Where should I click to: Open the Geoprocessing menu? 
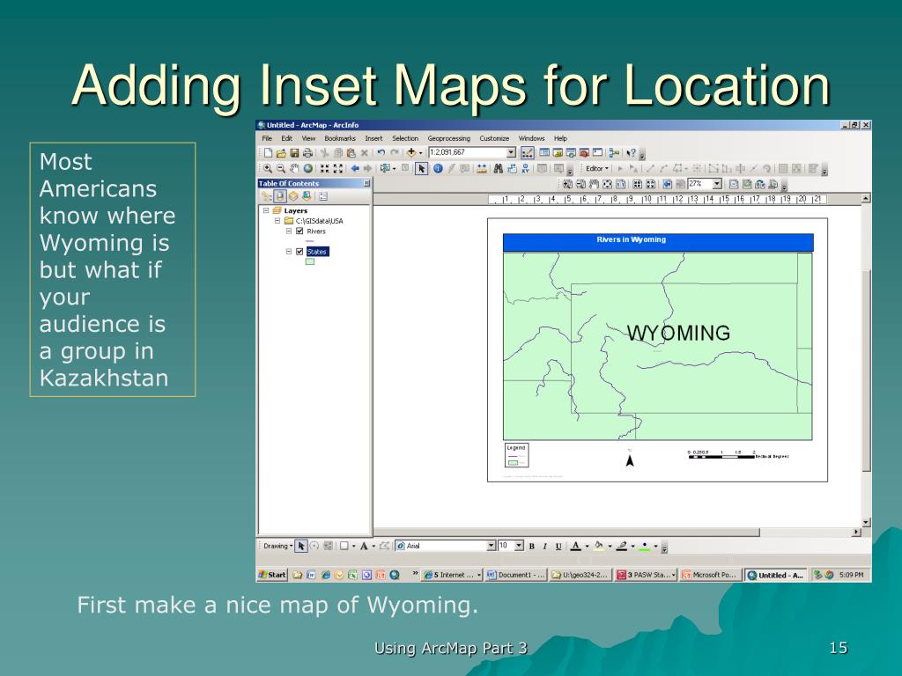click(x=448, y=138)
